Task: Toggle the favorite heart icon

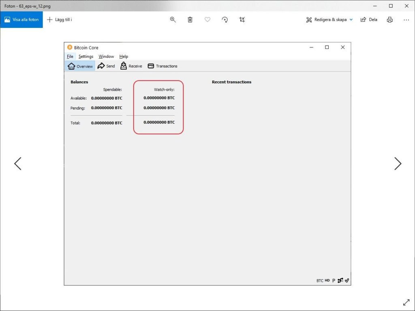Action: (x=207, y=19)
